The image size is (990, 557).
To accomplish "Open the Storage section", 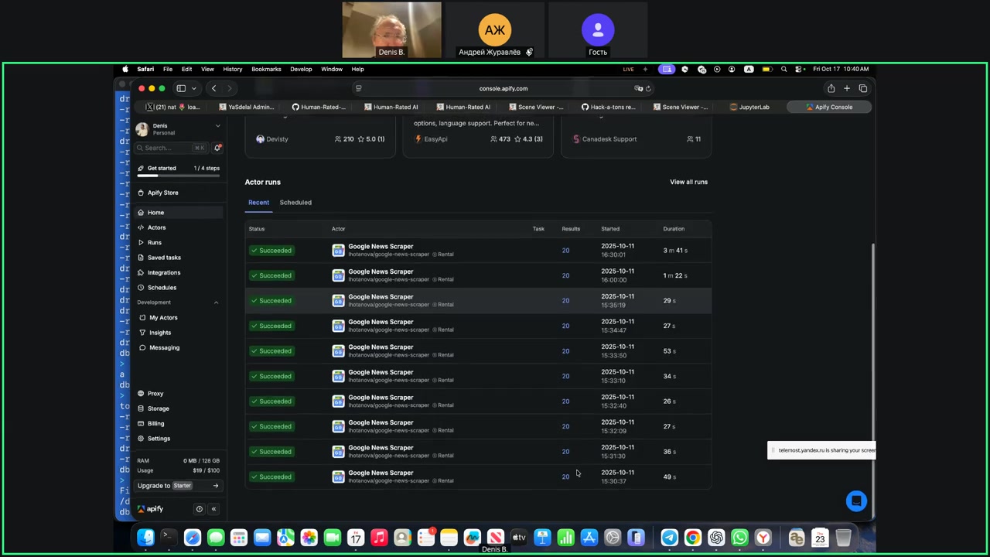I will [158, 408].
